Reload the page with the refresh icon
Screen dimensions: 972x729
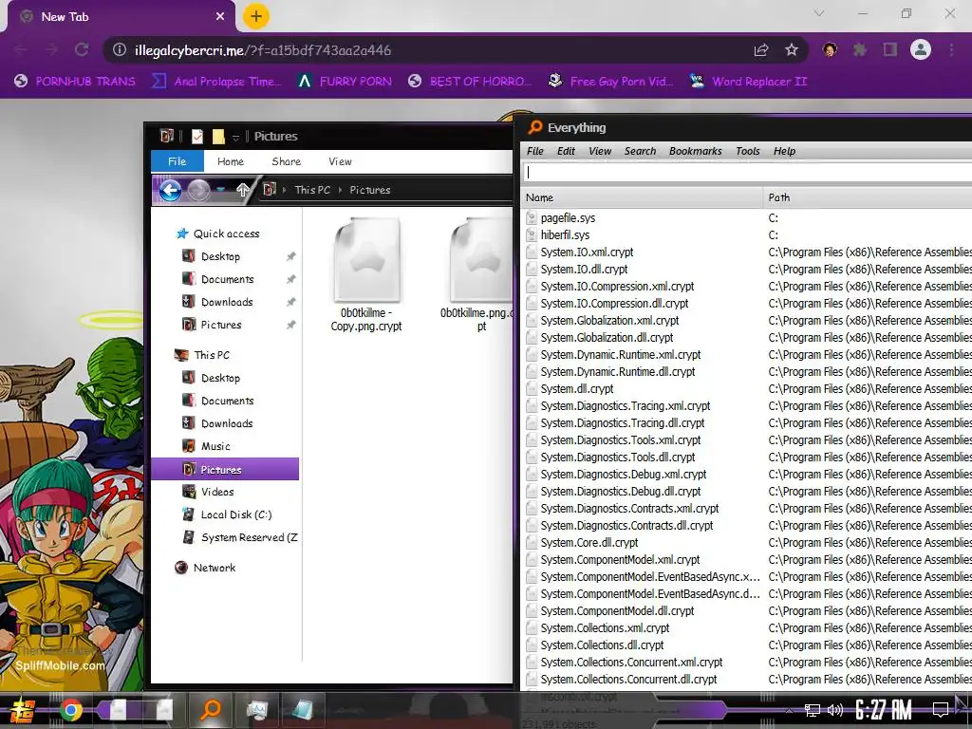82,49
